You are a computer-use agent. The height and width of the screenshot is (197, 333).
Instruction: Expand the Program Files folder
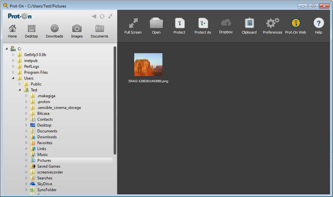pos(13,72)
